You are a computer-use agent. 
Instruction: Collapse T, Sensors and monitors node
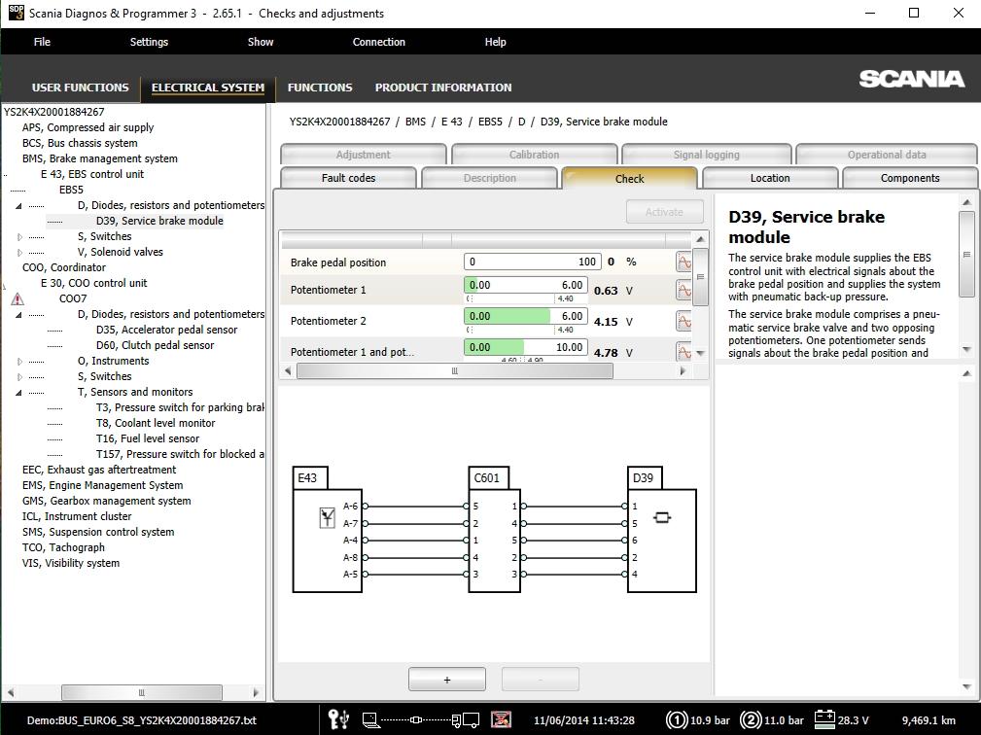click(x=18, y=393)
